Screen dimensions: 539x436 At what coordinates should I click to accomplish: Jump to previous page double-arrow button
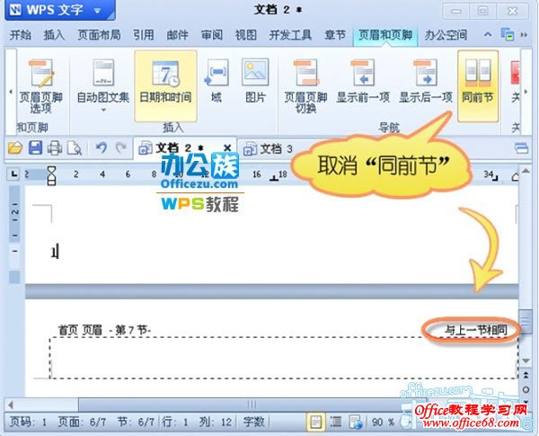click(526, 375)
